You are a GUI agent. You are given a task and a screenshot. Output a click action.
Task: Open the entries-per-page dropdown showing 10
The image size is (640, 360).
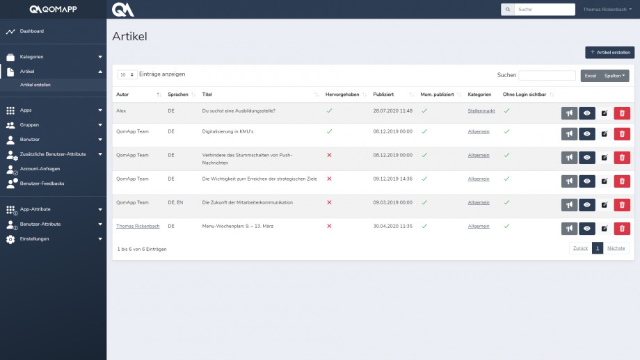(x=127, y=74)
